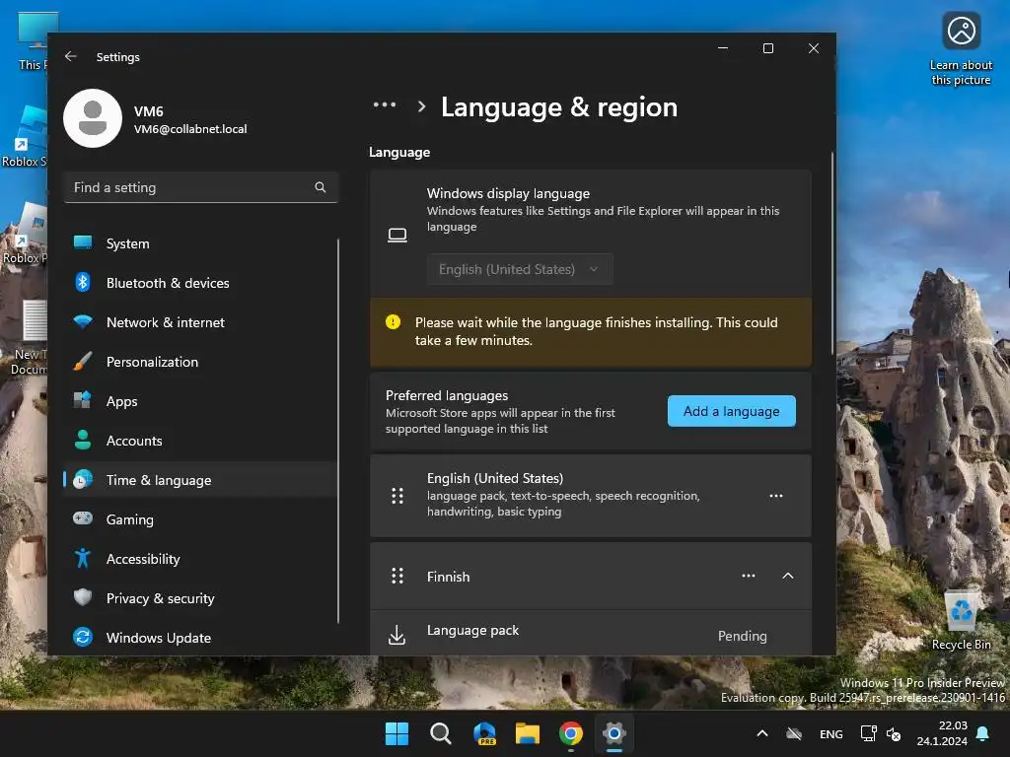Screen dimensions: 1010x757
Task: Click the Network wifi icon in sidebar
Action: click(83, 322)
